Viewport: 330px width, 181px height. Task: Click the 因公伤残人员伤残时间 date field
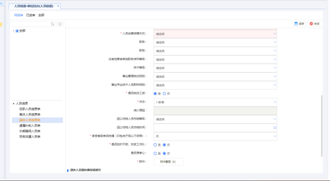pyautogui.click(x=215, y=128)
